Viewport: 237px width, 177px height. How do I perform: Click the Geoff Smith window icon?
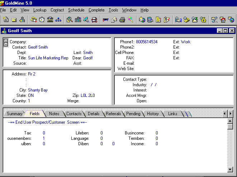(4, 31)
